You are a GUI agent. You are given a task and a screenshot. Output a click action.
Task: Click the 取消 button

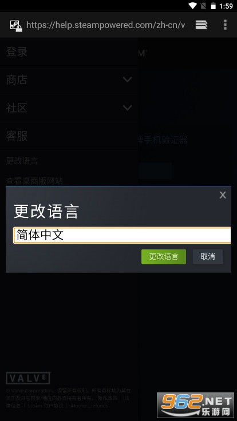coord(208,257)
